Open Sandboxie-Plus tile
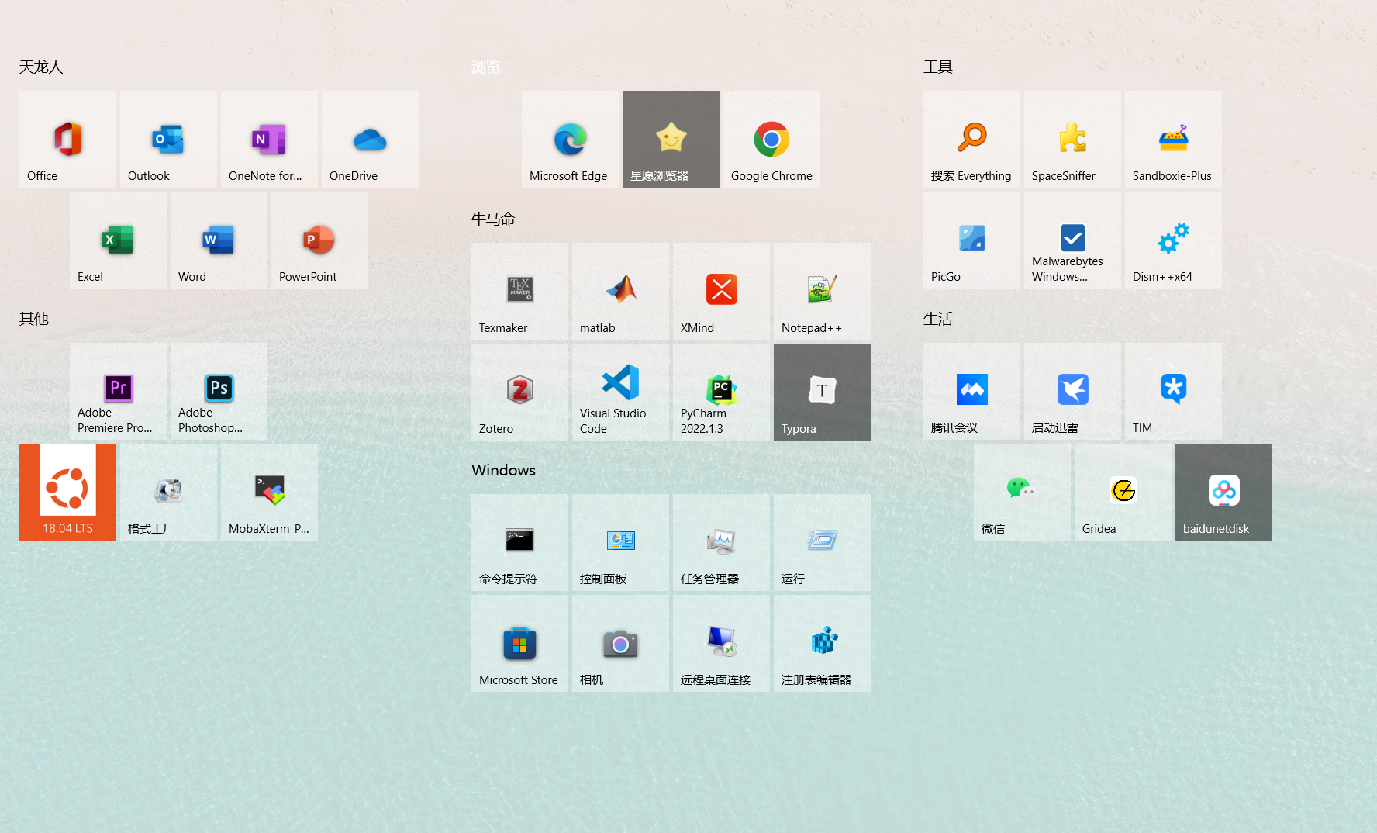1377x833 pixels. (1173, 139)
